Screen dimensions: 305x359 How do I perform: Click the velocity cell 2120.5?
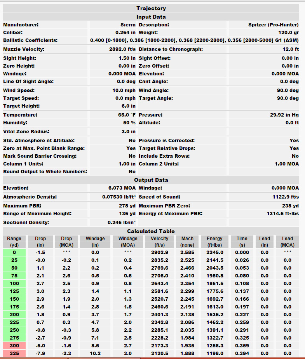point(160,354)
